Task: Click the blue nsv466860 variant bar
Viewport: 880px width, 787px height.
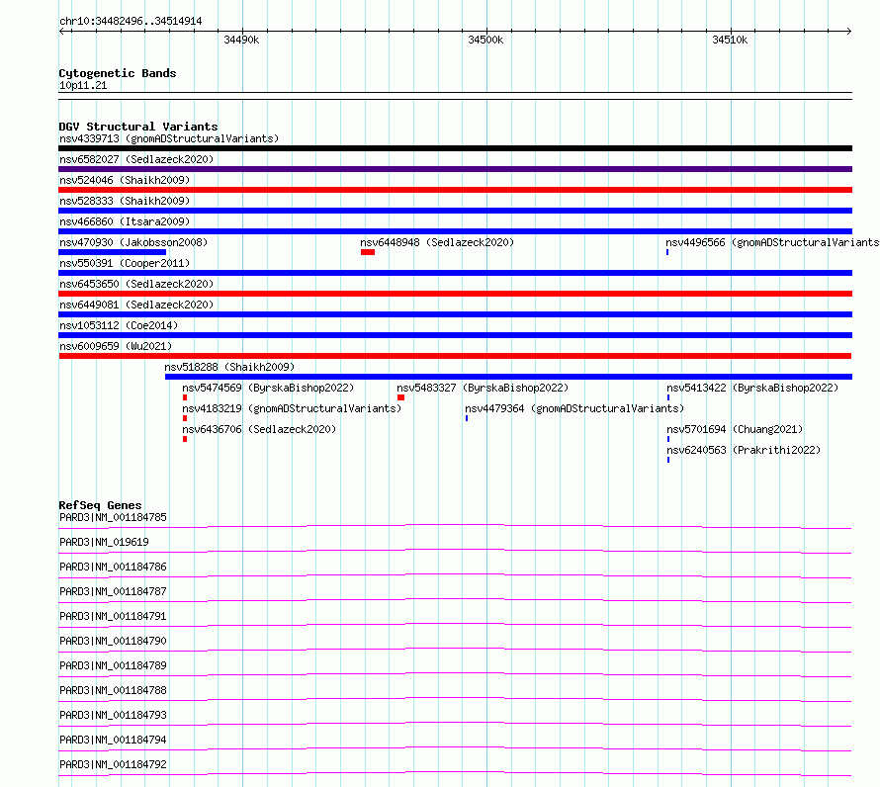Action: [x=455, y=231]
